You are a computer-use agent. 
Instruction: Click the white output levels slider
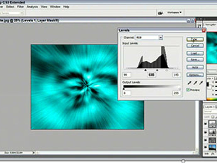point(180,89)
